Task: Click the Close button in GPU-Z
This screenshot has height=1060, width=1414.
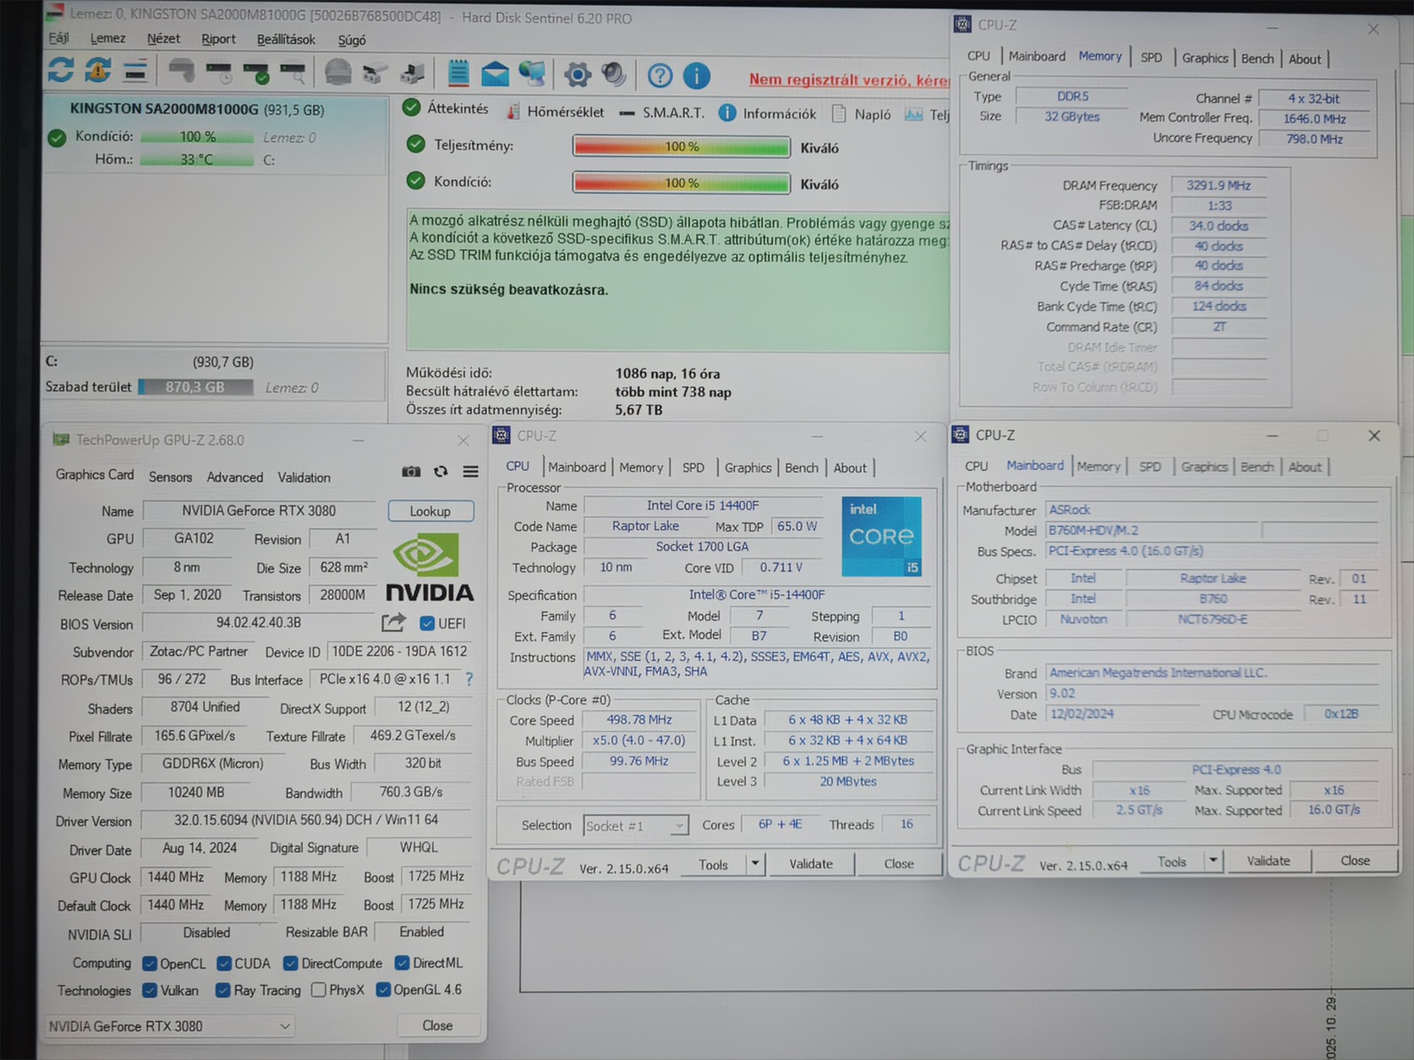Action: pos(437,1025)
